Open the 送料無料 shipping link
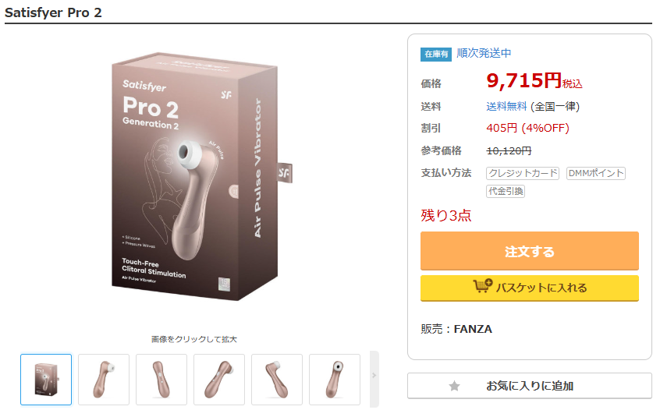This screenshot has width=653, height=410. (x=506, y=107)
